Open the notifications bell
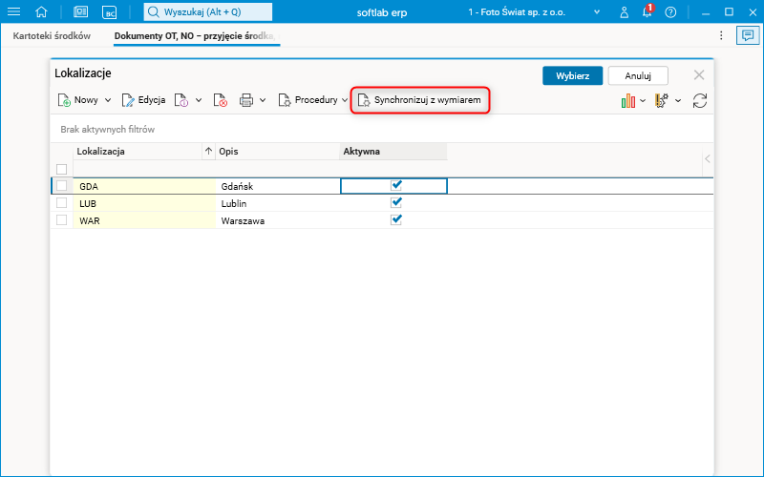 tap(647, 12)
